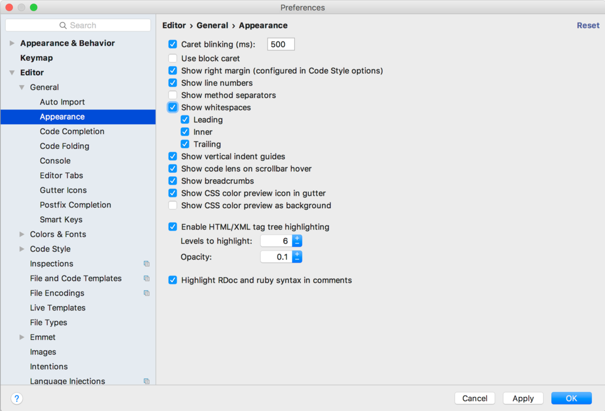
Task: Click the Caret blinking value field
Action: coord(281,44)
